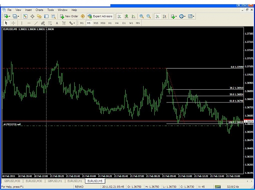Open the Arrows objects icon

click(71, 23)
